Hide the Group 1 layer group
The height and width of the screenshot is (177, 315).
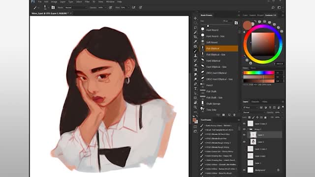(x=244, y=129)
